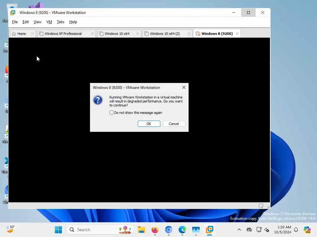Click the cloud sync tray icon
The image size is (317, 237).
pyautogui.click(x=249, y=230)
